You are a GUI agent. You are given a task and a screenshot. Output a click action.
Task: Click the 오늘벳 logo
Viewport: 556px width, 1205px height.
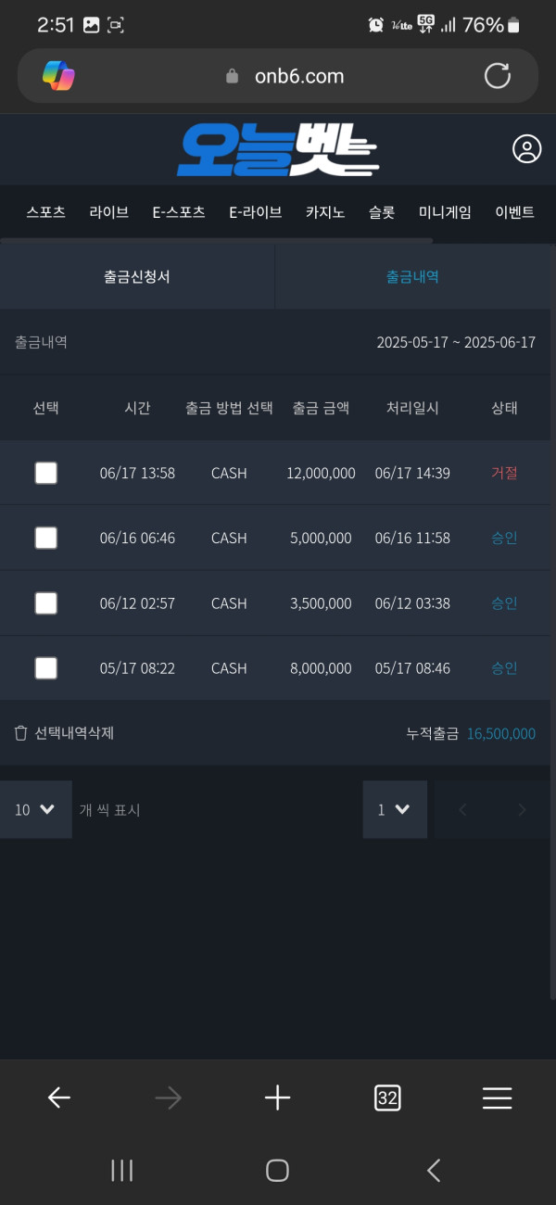click(x=277, y=150)
